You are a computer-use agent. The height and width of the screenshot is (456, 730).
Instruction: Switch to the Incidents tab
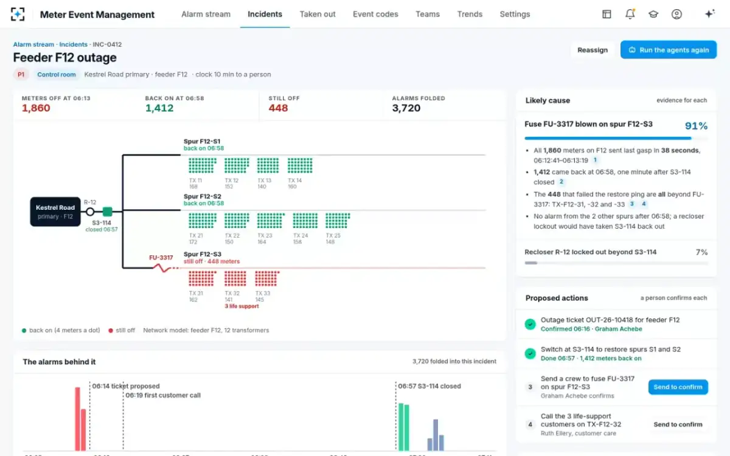click(x=265, y=14)
